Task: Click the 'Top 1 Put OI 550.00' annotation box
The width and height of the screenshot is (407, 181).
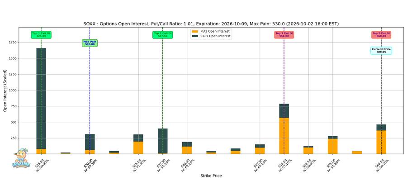Action: (x=284, y=35)
